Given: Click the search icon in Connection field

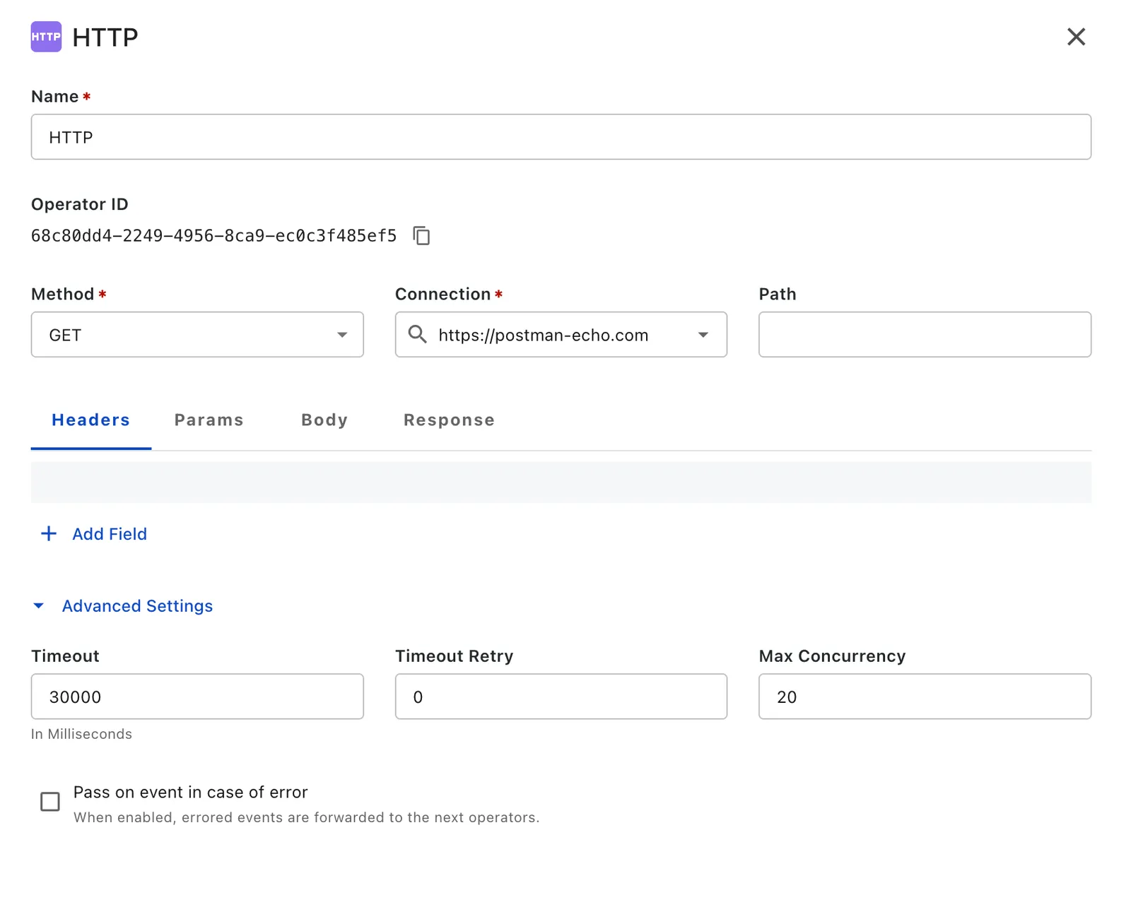Looking at the screenshot, I should [x=418, y=334].
